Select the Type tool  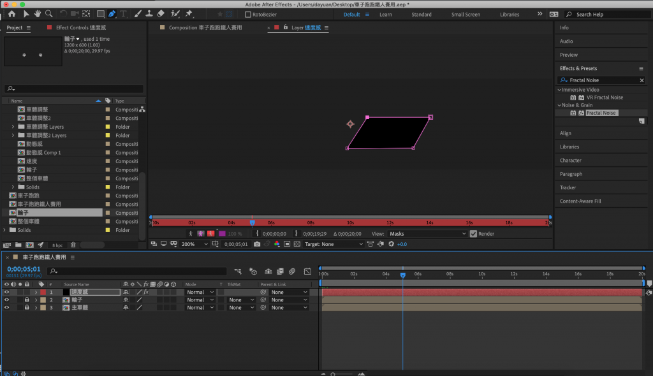coord(123,14)
